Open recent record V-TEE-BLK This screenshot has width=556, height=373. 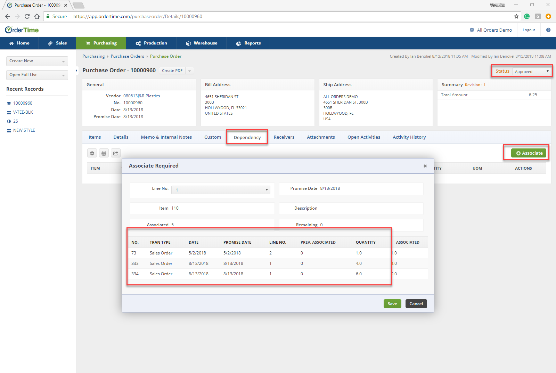click(23, 112)
